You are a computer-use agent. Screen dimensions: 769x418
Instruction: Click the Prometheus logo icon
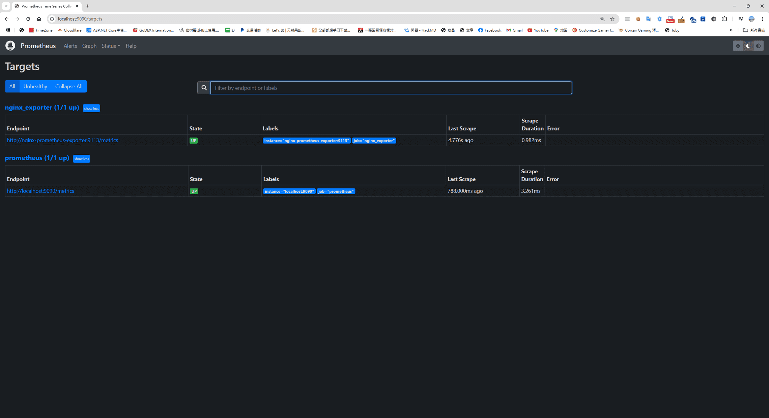point(10,46)
